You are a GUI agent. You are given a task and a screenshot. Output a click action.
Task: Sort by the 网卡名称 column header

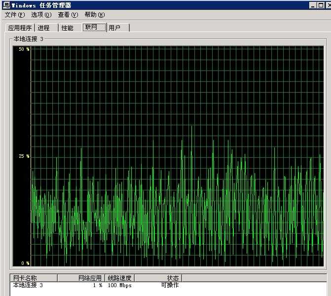tap(34, 278)
